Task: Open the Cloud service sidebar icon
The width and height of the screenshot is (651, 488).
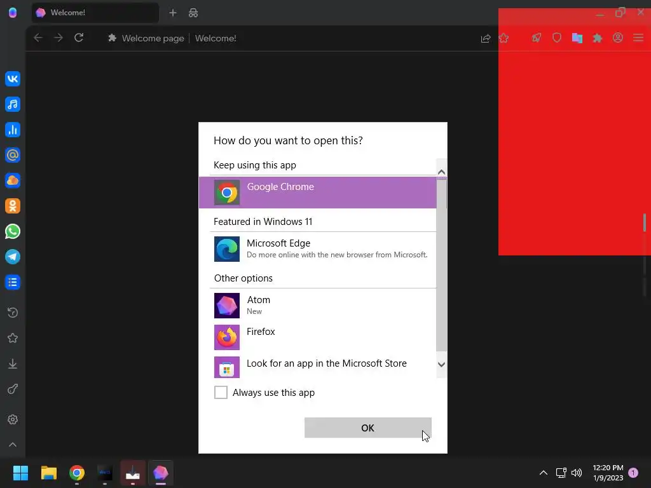Action: 13,180
